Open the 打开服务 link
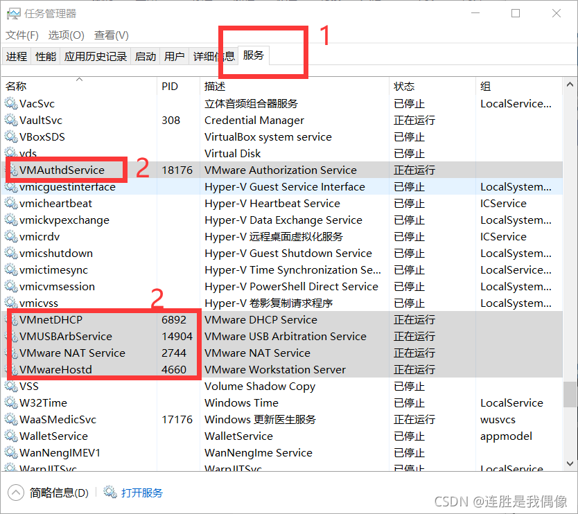Viewport: 578px width, 514px height. pyautogui.click(x=142, y=493)
